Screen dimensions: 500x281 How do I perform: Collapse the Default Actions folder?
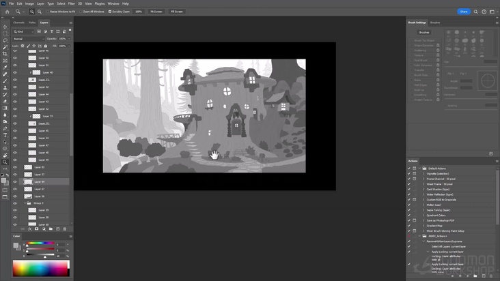pyautogui.click(x=419, y=168)
